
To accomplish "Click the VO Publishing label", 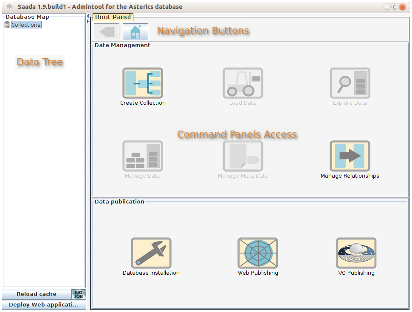I will pyautogui.click(x=356, y=273).
